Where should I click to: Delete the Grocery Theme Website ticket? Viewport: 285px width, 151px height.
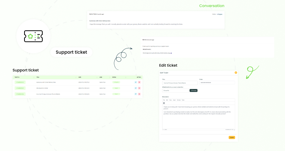click(140, 94)
